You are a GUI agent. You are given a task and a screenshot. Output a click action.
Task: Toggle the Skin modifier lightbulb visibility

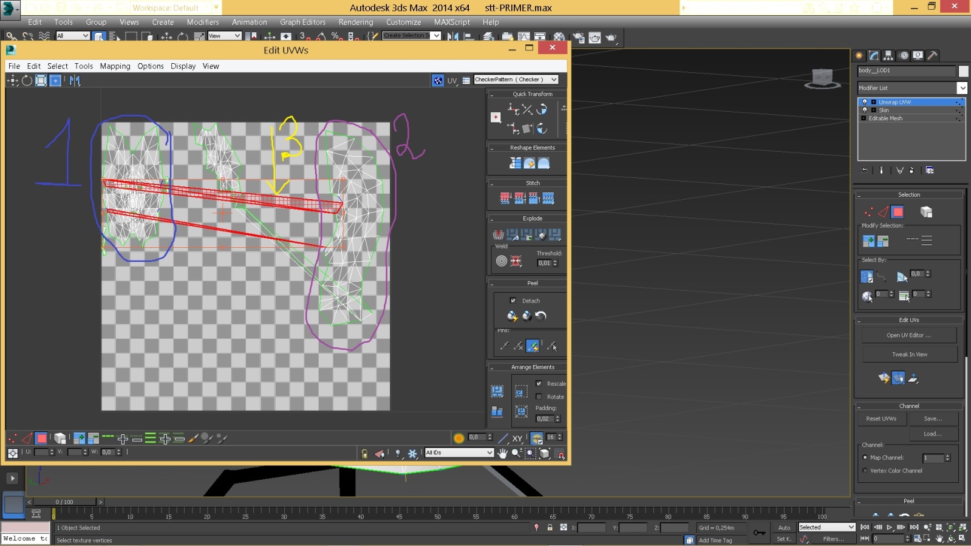pyautogui.click(x=865, y=110)
